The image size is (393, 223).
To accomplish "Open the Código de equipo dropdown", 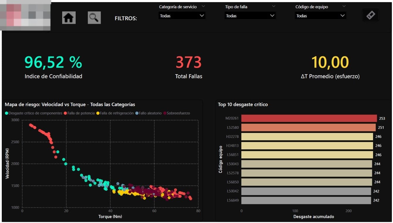I will pos(320,16).
